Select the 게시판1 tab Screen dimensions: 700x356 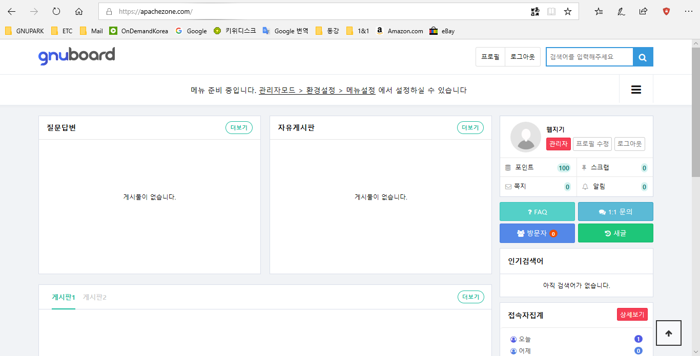click(64, 297)
